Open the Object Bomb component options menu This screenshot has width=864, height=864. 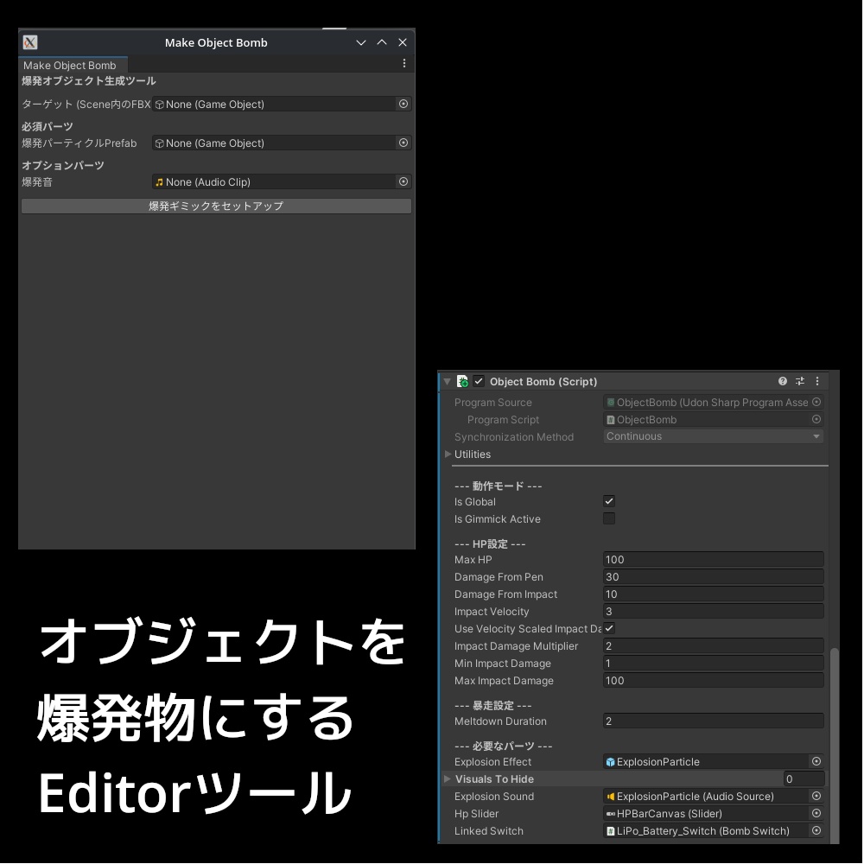(x=817, y=381)
